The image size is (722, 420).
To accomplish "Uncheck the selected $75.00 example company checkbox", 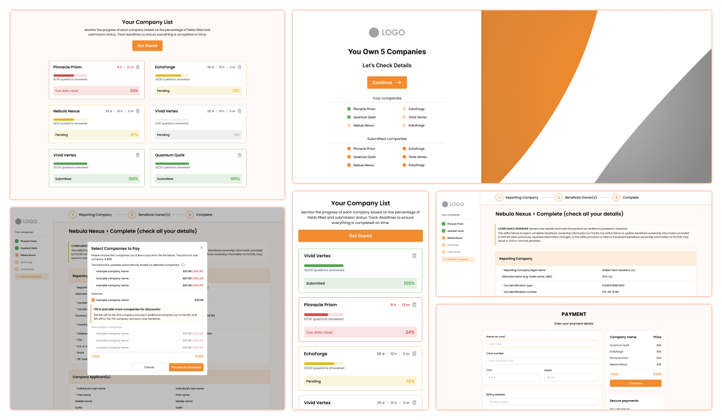I will pos(93,300).
